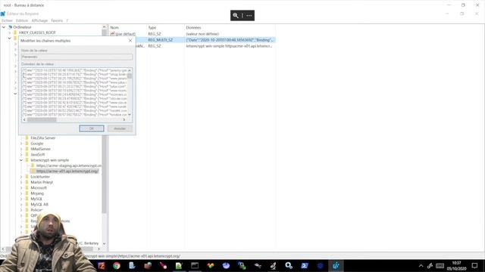Open PowerShell from the taskbar
This screenshot has height=272, width=485.
[305, 265]
